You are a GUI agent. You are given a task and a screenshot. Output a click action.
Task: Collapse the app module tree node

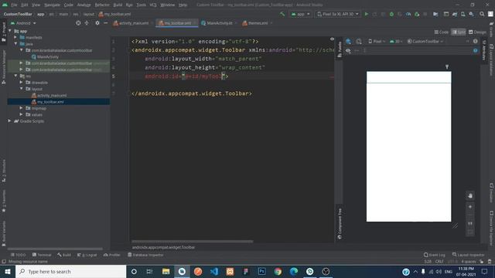coord(10,31)
